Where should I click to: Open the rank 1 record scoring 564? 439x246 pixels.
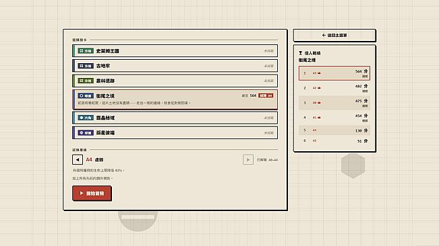click(x=334, y=73)
